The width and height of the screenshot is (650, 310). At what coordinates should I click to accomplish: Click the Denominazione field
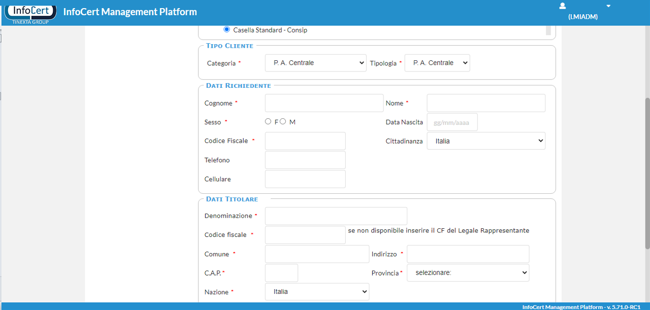click(x=336, y=216)
